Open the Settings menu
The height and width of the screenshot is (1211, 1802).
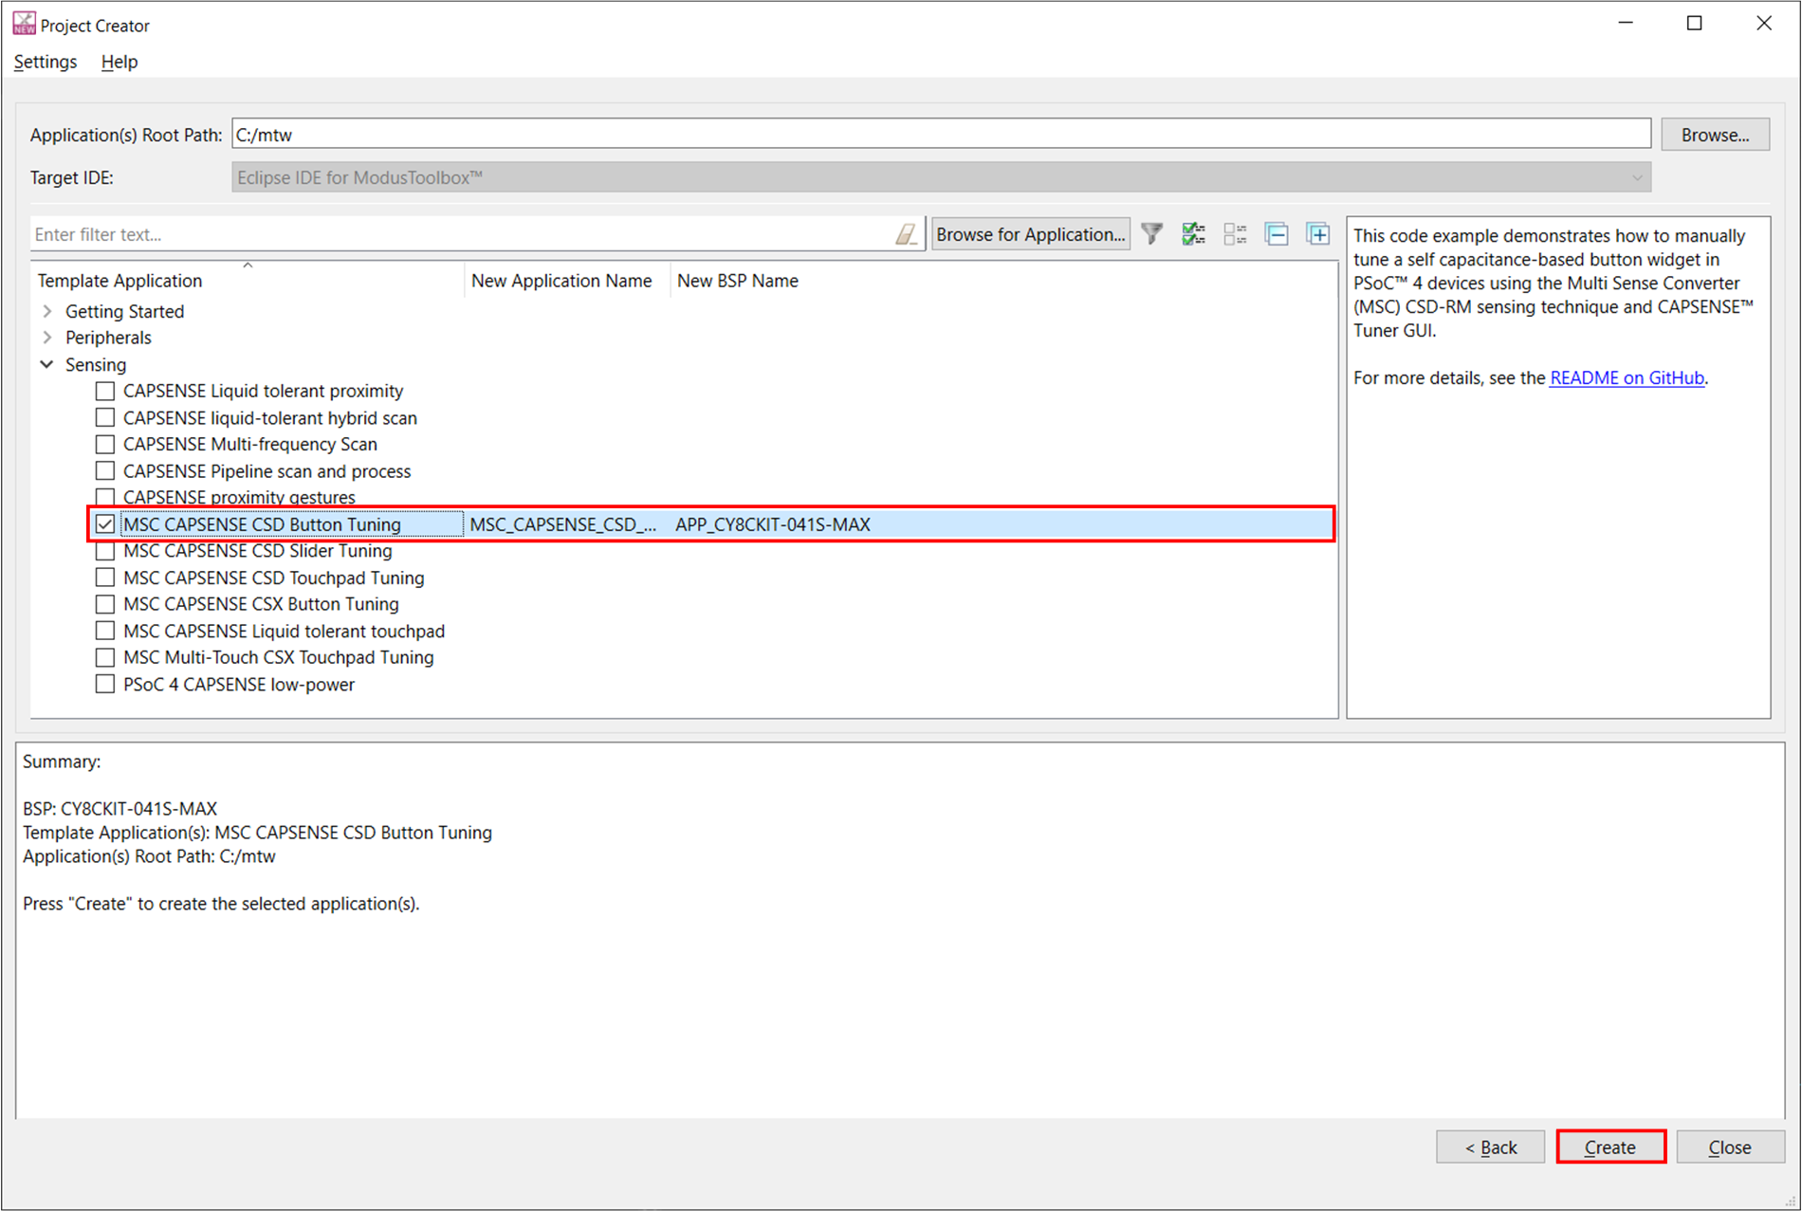click(46, 62)
